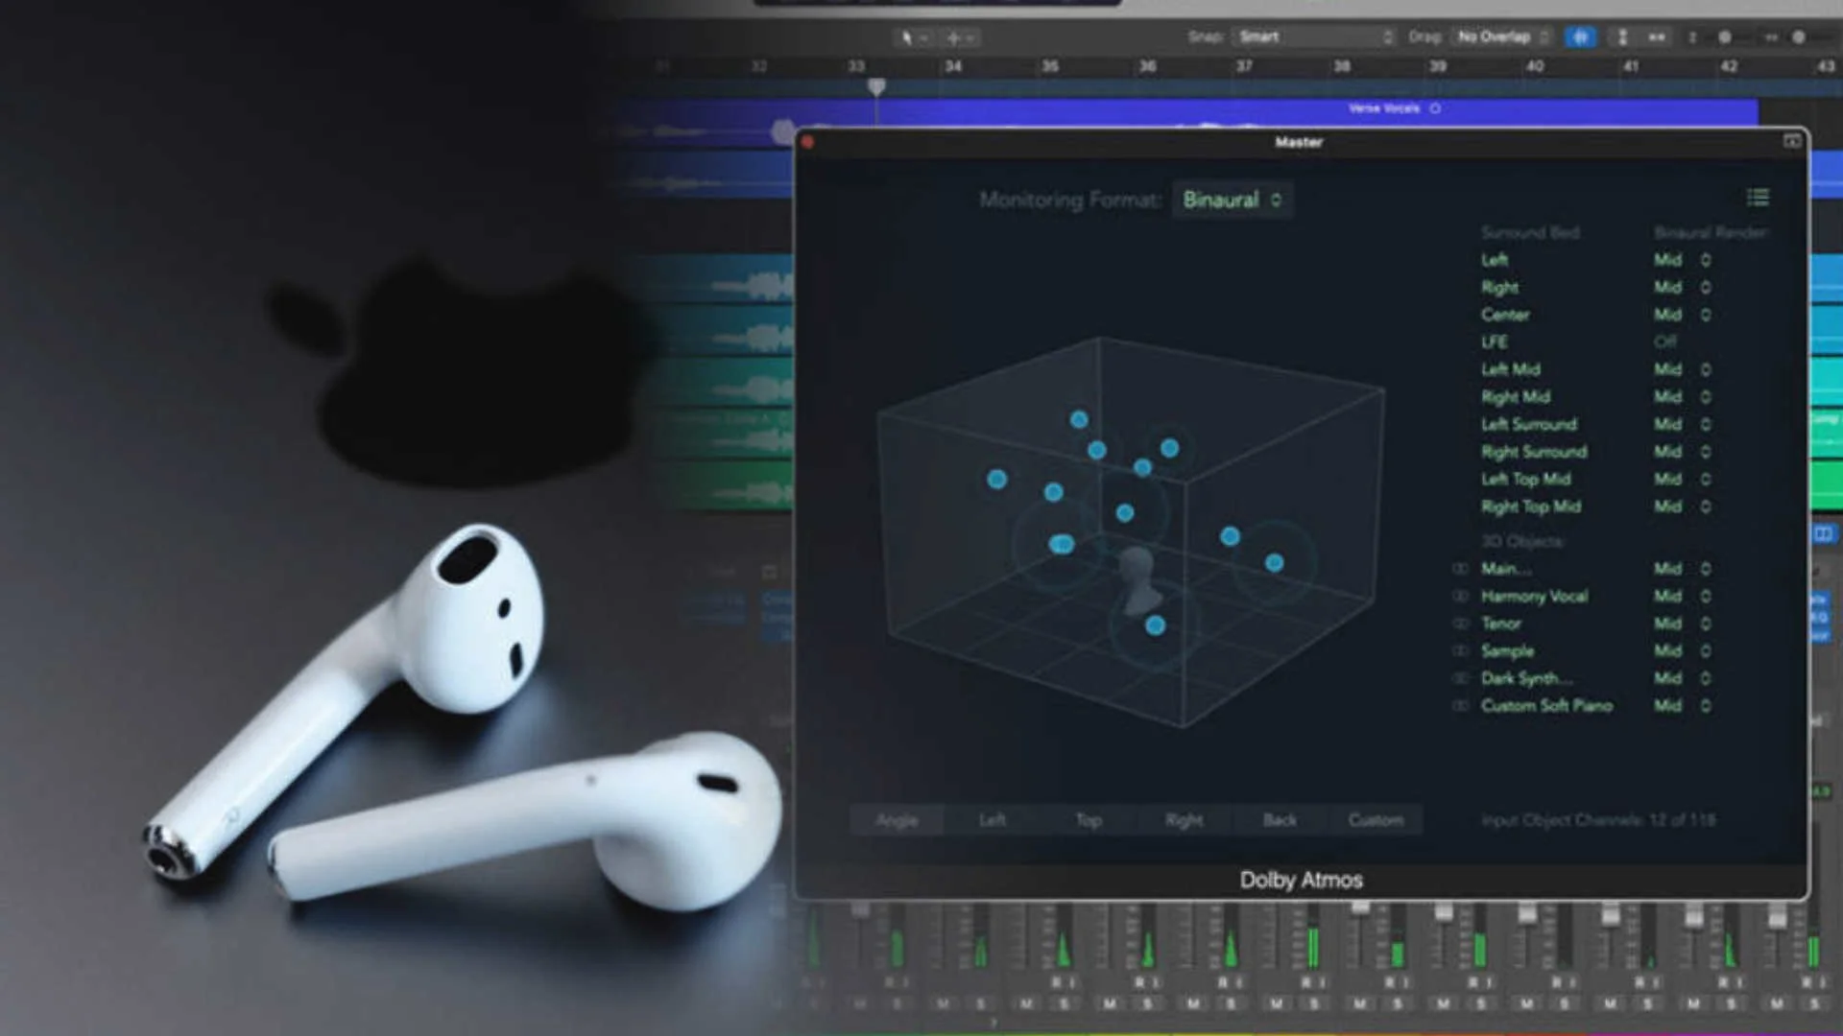Viewport: 1843px width, 1036px height.
Task: Click the secondary marquee tool menu
Action: click(x=959, y=37)
